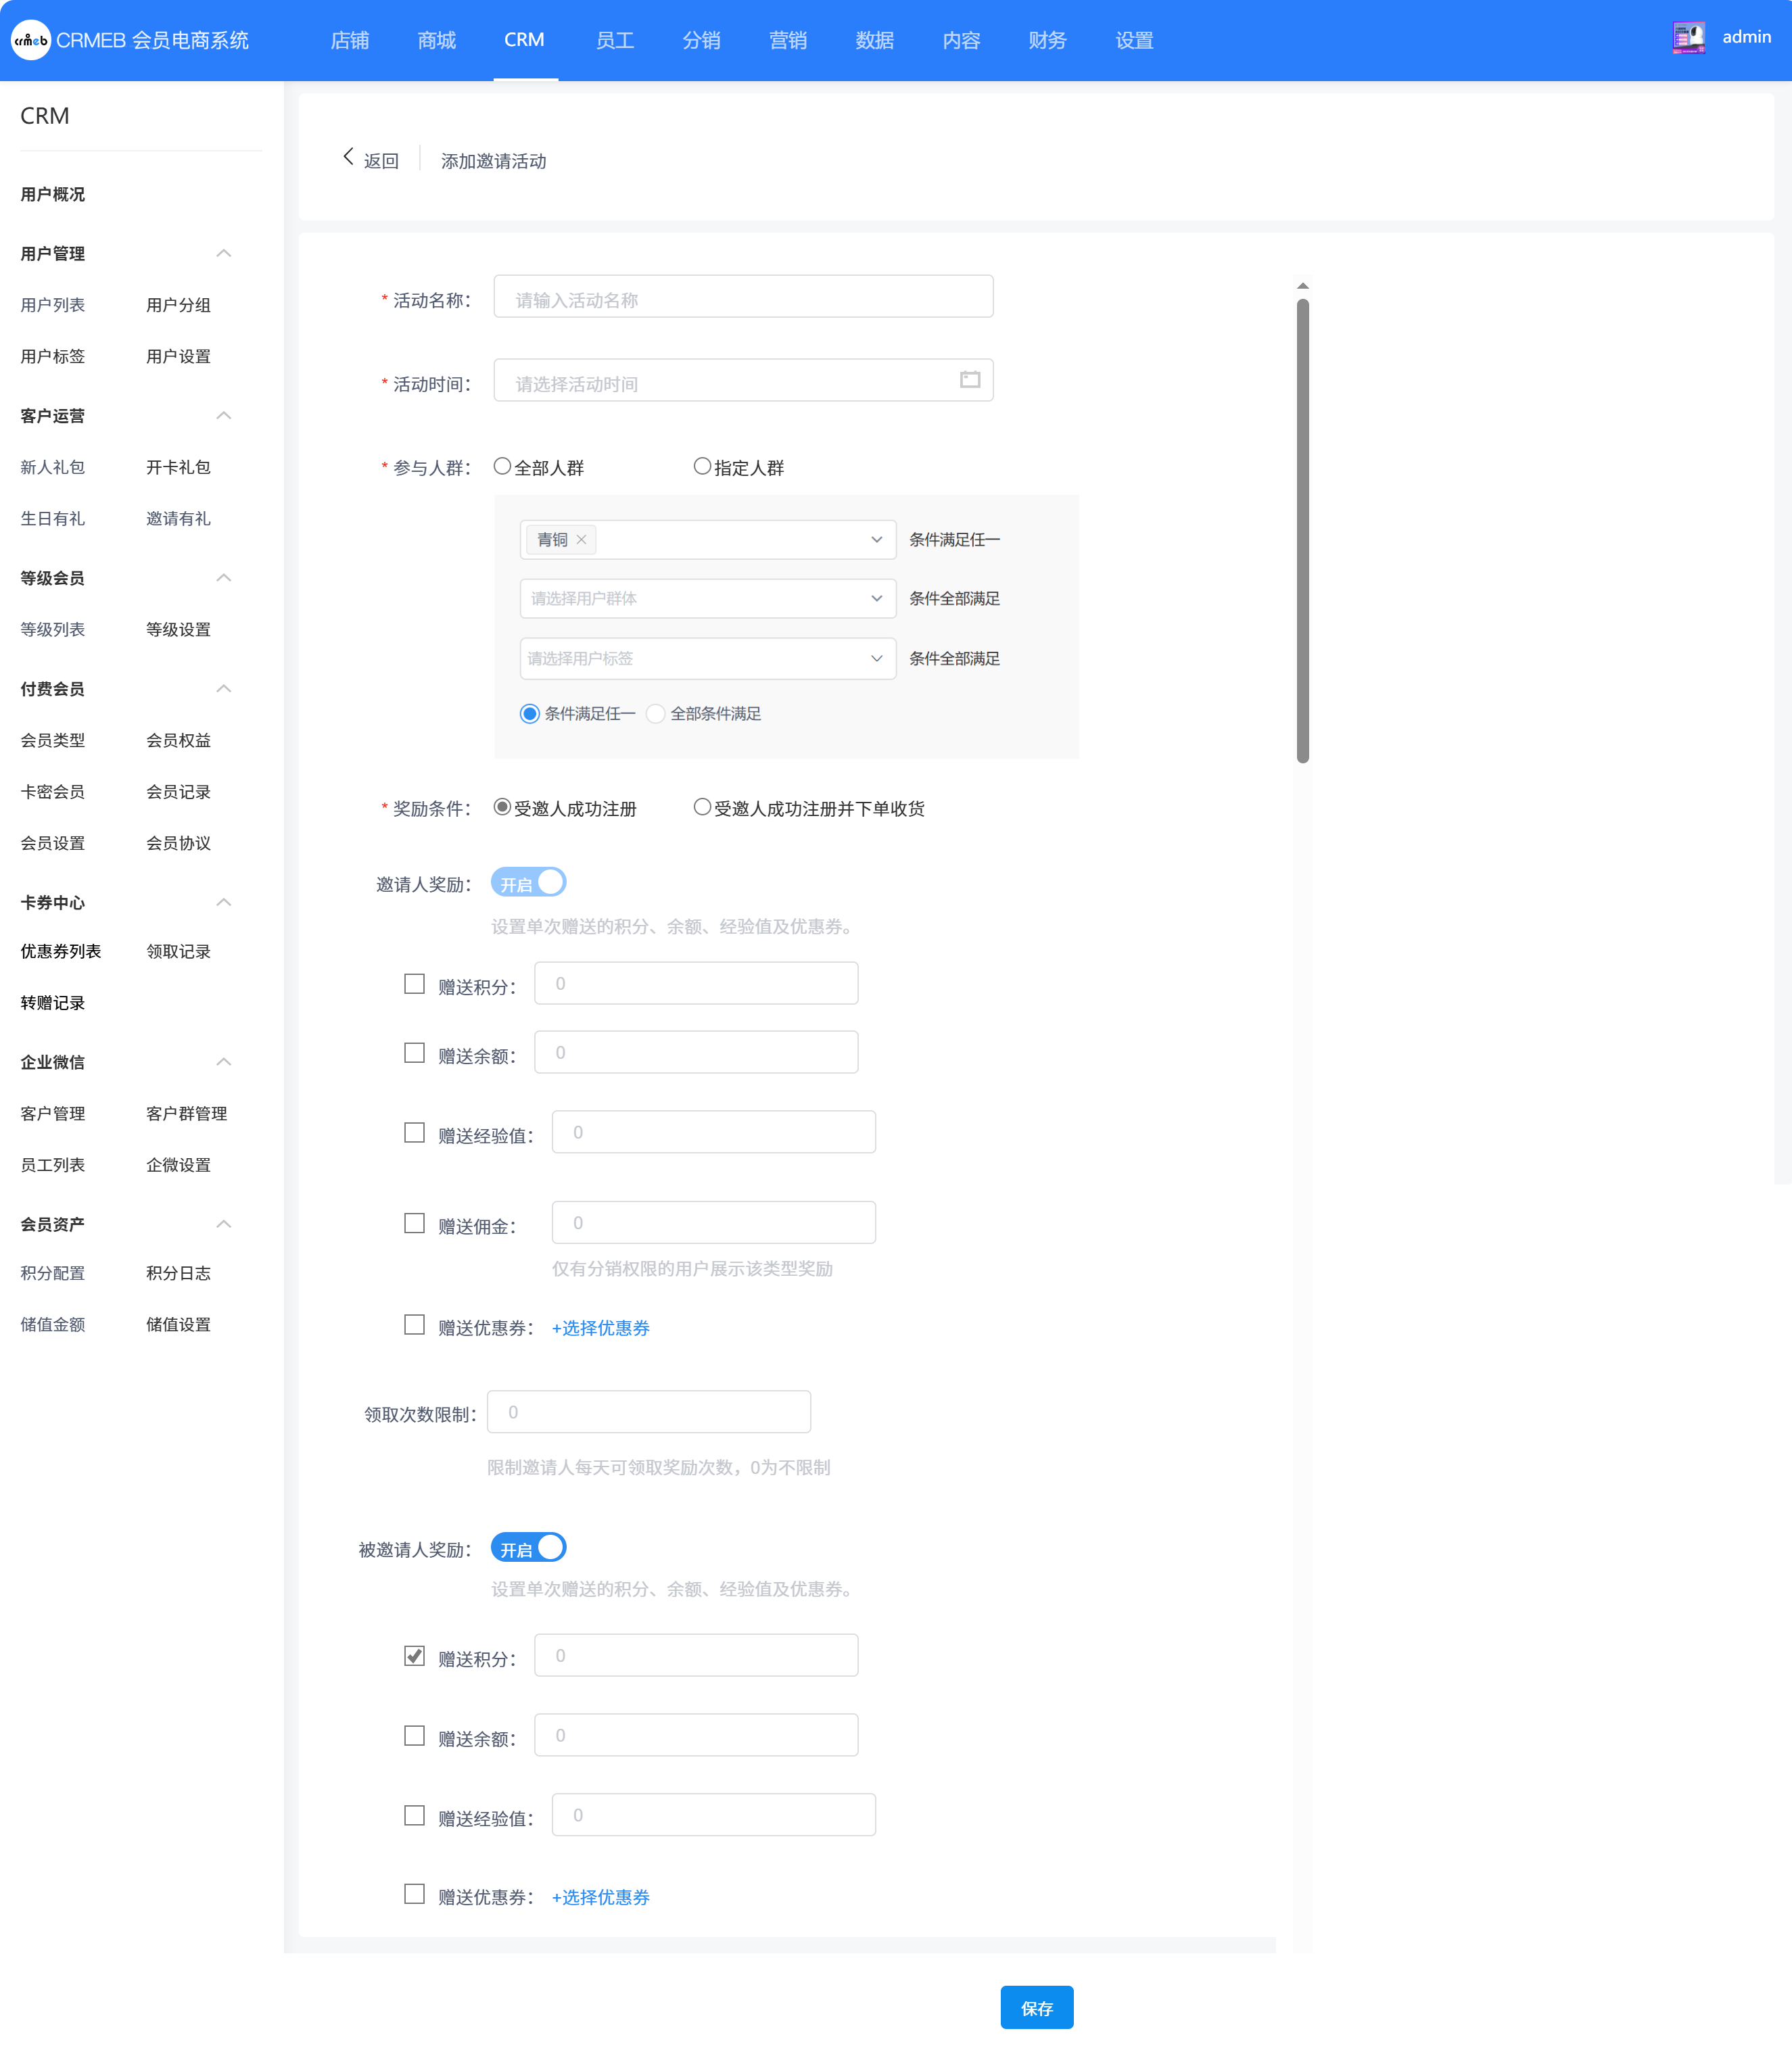The width and height of the screenshot is (1792, 2052).
Task: Choose 受邀人成功注册并下单收货 reward condition
Action: coord(809,808)
